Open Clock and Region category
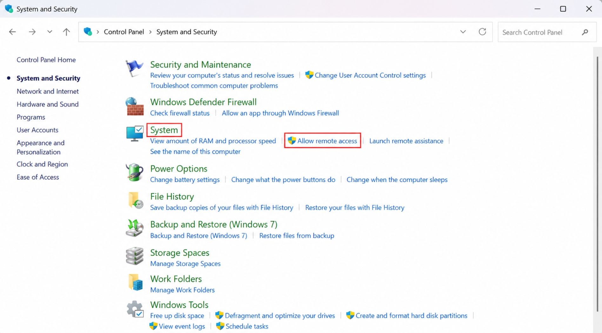Viewport: 602px width, 333px height. coord(42,164)
